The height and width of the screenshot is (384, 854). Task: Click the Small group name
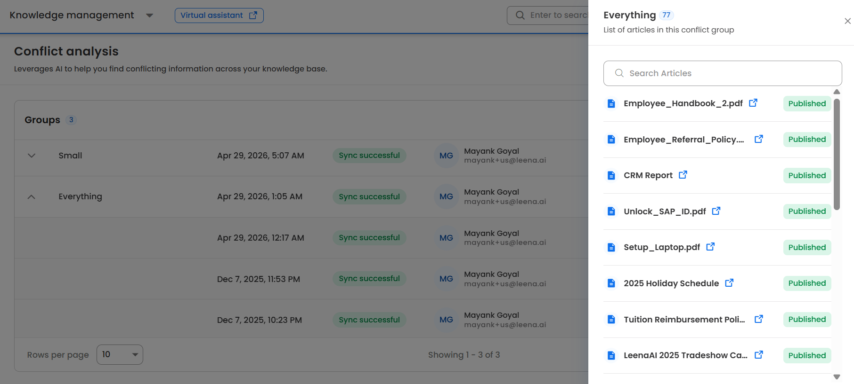(70, 156)
